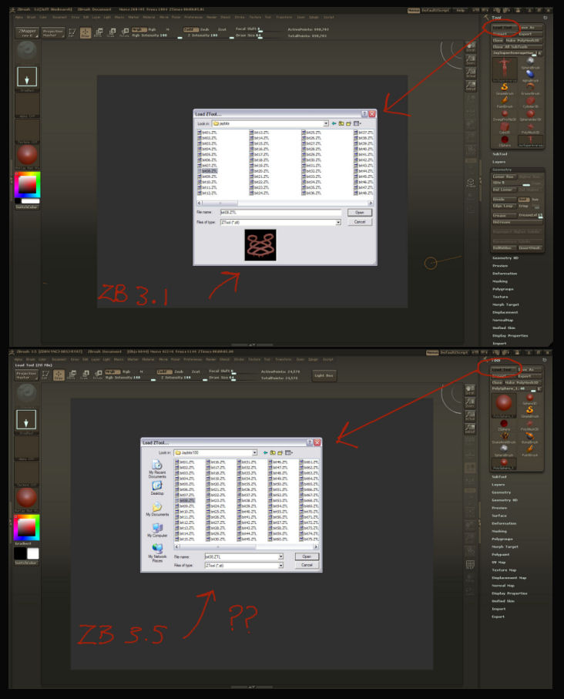Select the Cube3D tool in upper Tool palette
This screenshot has height=699, width=564.
pos(504,127)
